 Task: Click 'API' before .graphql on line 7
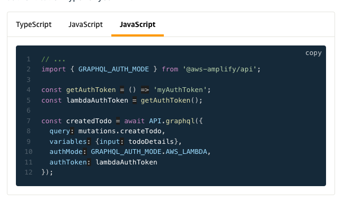pos(155,121)
